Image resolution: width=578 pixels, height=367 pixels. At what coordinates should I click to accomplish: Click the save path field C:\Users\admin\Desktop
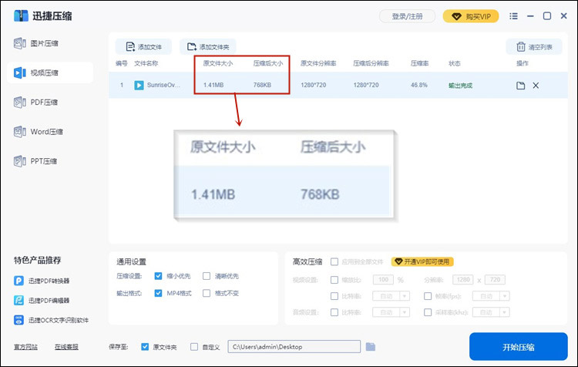point(294,347)
